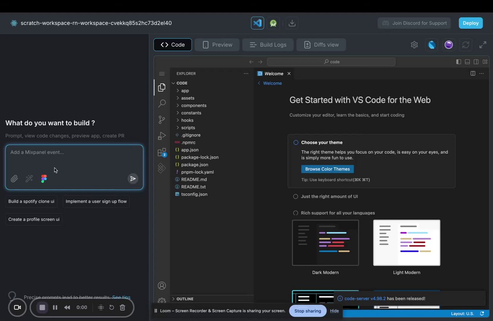Image resolution: width=493 pixels, height=321 pixels.
Task: Switch to the Build Logs tab
Action: coord(268,45)
